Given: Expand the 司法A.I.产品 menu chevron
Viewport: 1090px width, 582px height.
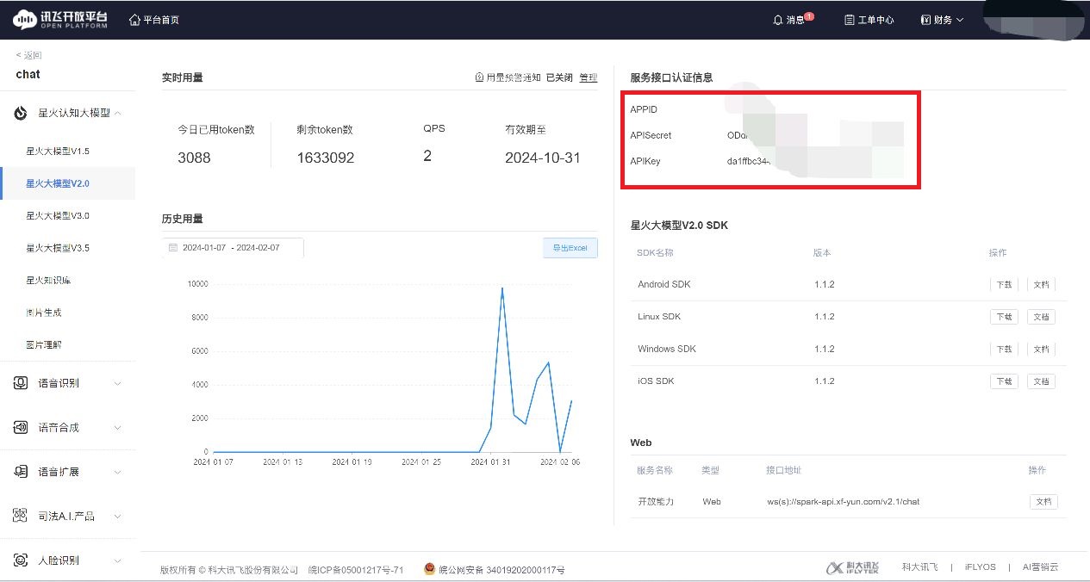Looking at the screenshot, I should 117,517.
